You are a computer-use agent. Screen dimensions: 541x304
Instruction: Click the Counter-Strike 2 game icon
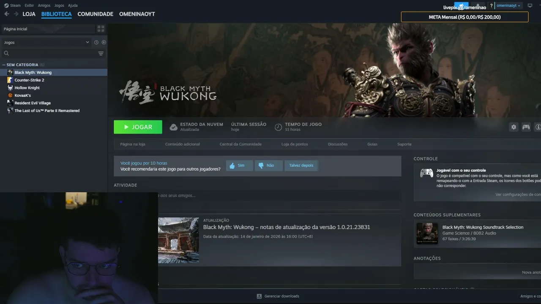tap(10, 80)
